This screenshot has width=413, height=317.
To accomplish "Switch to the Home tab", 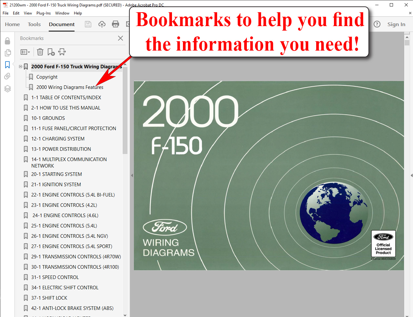I will tap(12, 24).
